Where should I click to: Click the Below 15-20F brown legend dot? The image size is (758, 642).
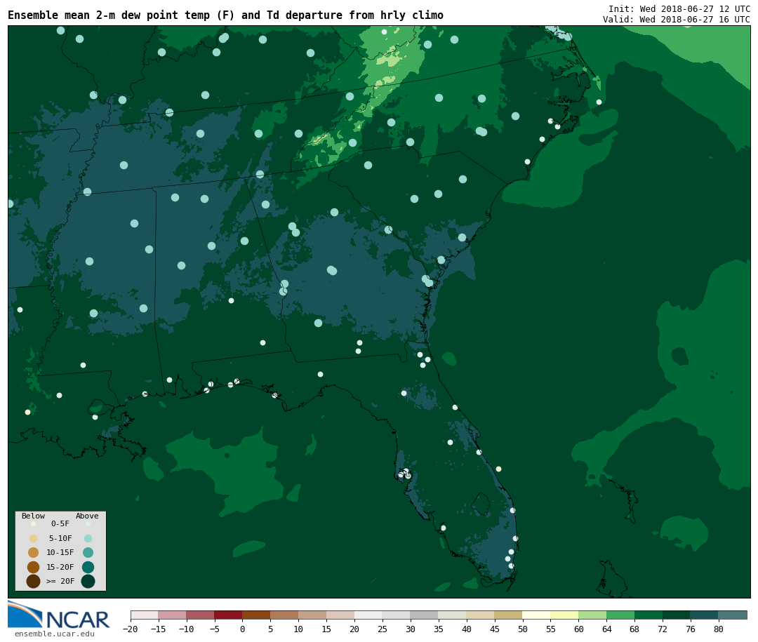(x=34, y=567)
